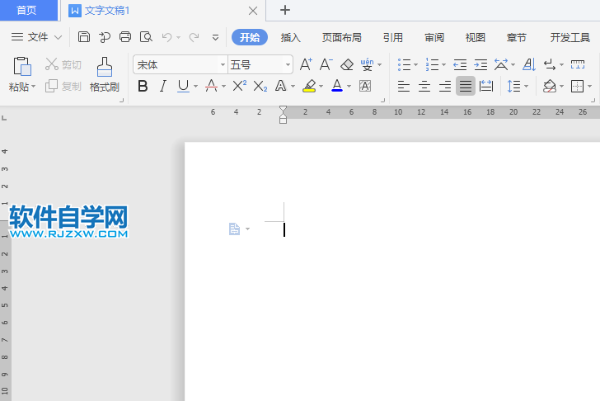Viewport: 600px width, 401px height.
Task: Expand the font size dropdown arrow
Action: tap(288, 64)
